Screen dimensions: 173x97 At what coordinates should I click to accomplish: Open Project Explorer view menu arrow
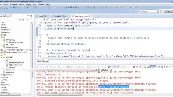31,19
